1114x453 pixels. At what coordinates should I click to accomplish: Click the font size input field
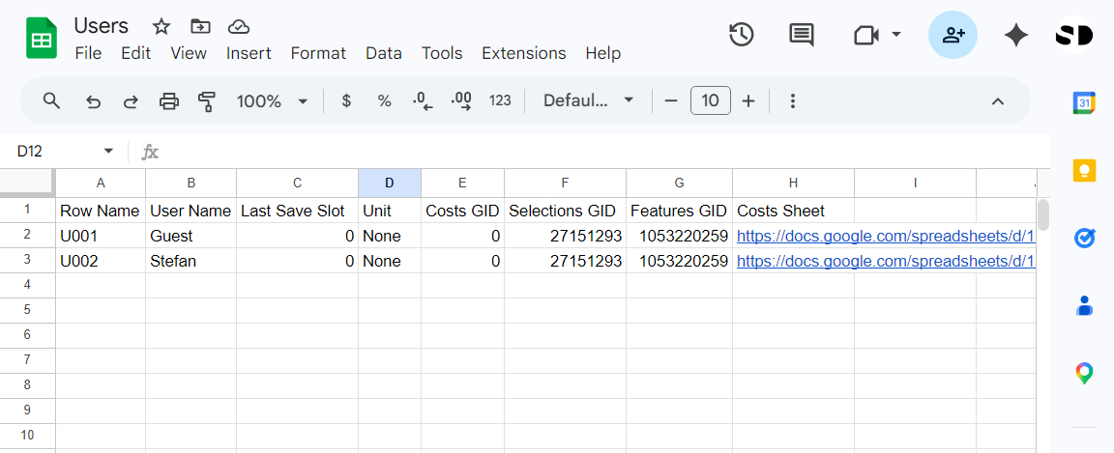[710, 101]
